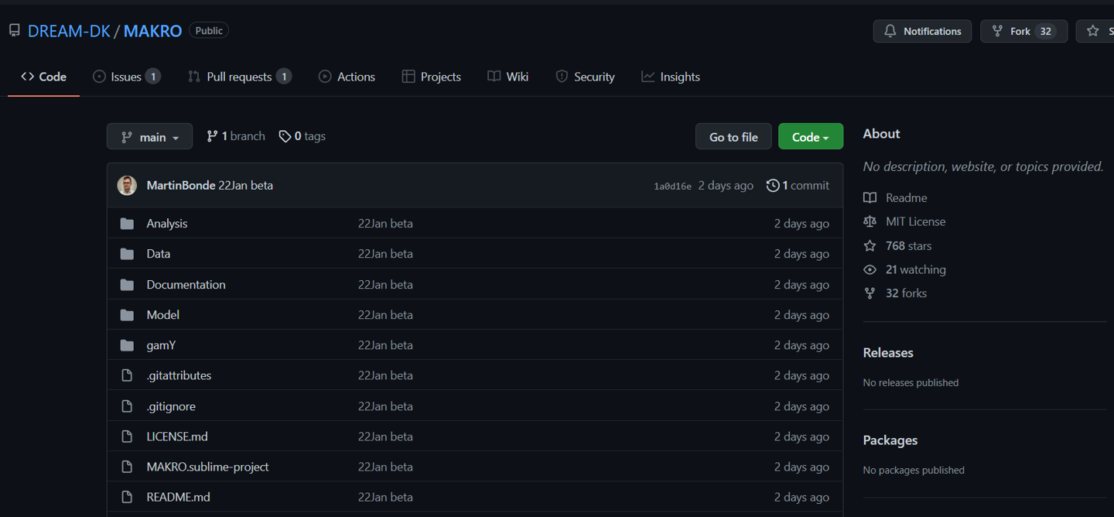This screenshot has width=1114, height=517.
Task: Click the commit history clock icon
Action: point(772,186)
